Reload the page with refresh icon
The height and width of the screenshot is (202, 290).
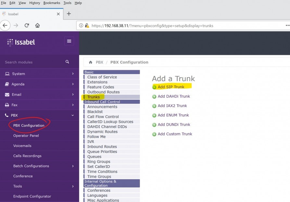27,25
